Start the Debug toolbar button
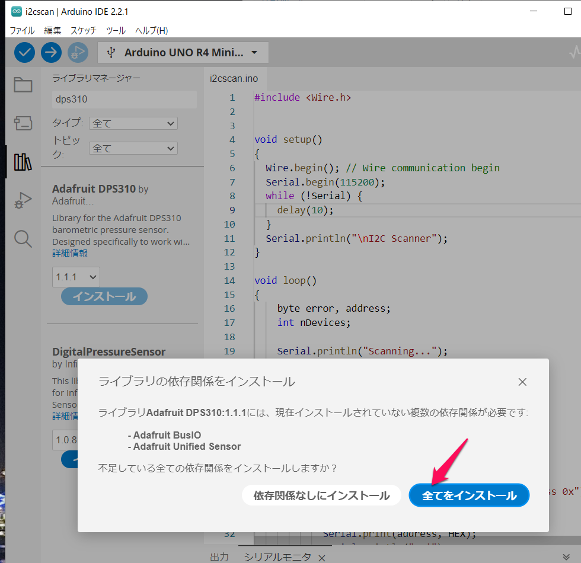Screen dimensions: 581x563 (77, 52)
